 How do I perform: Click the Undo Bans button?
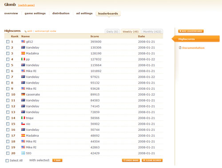pyautogui.click(x=131, y=160)
